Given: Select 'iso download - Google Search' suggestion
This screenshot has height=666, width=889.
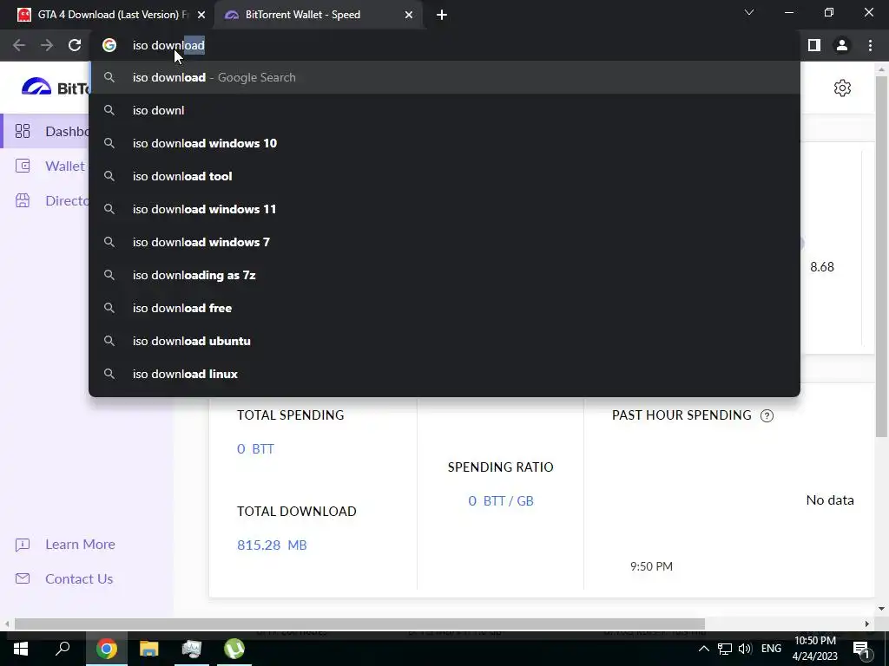Looking at the screenshot, I should click(444, 77).
